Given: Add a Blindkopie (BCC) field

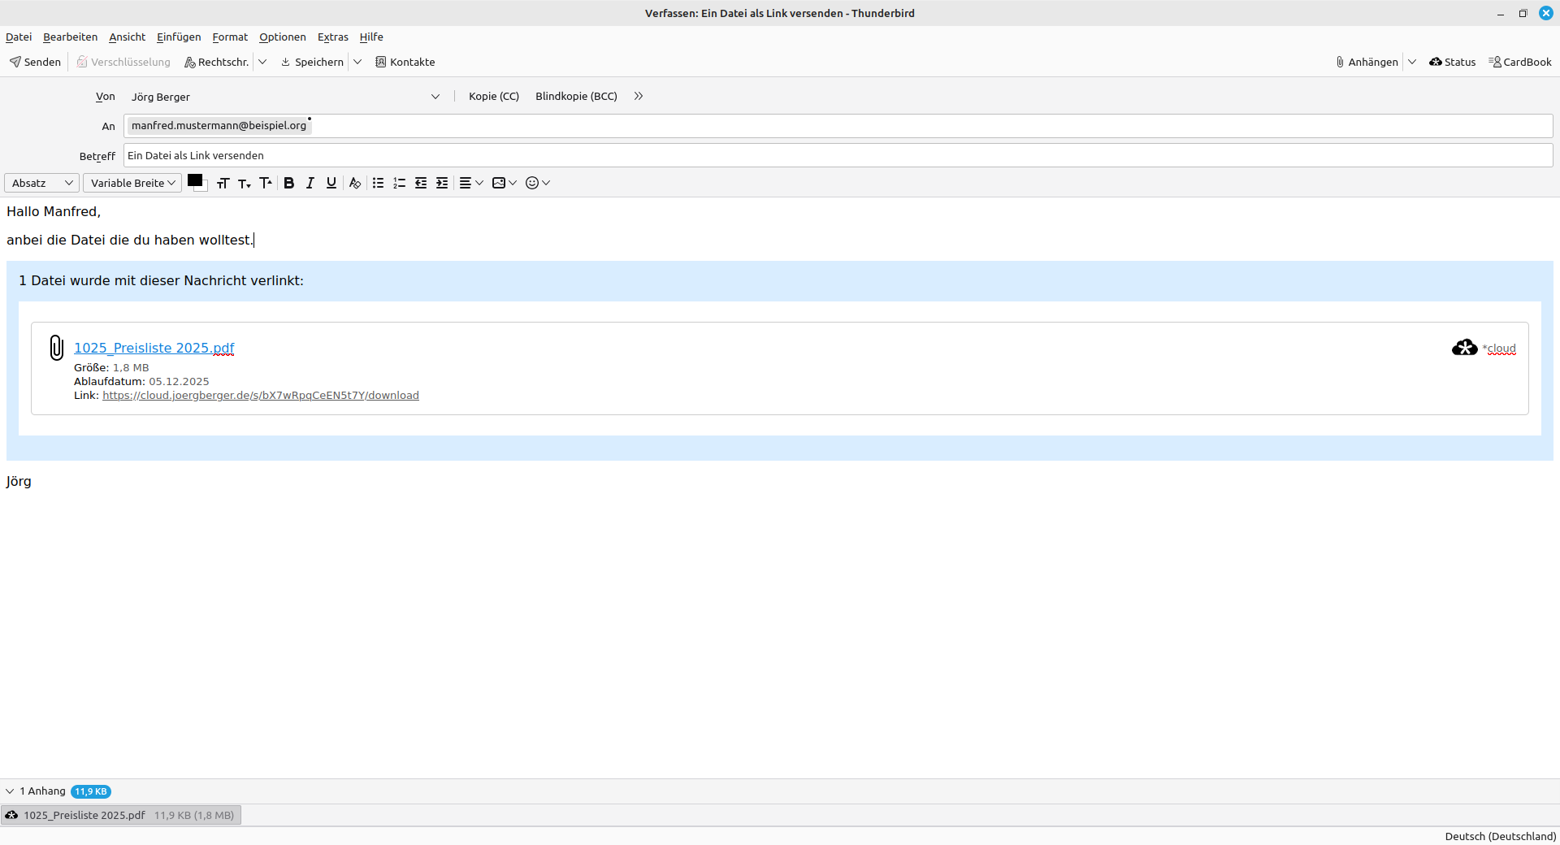Looking at the screenshot, I should [x=576, y=96].
